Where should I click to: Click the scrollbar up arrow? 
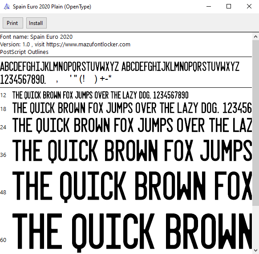(255, 37)
